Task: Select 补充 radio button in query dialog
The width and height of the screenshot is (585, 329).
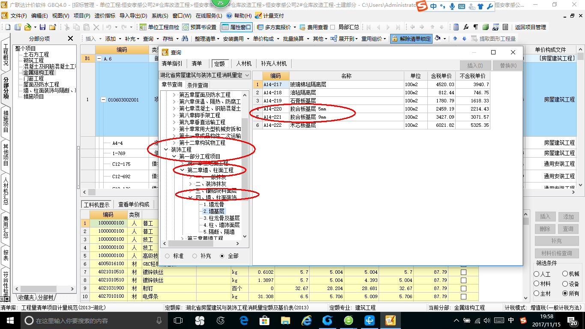Action: pos(194,256)
